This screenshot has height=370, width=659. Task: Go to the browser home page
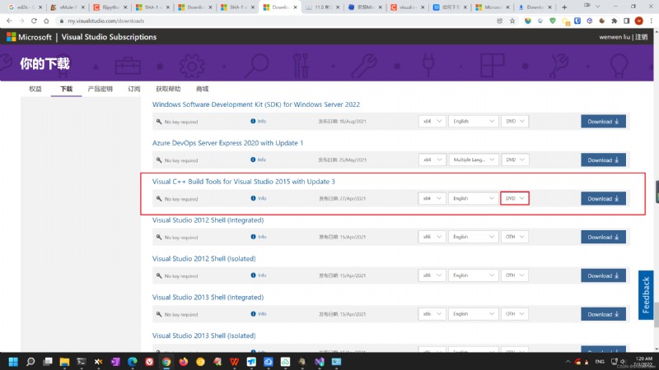click(46, 21)
